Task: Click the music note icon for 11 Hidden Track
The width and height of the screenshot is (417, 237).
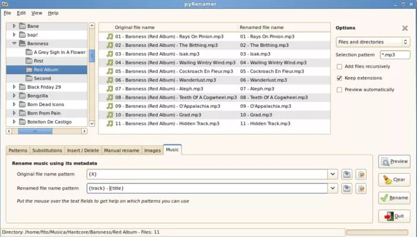Action: (109, 123)
